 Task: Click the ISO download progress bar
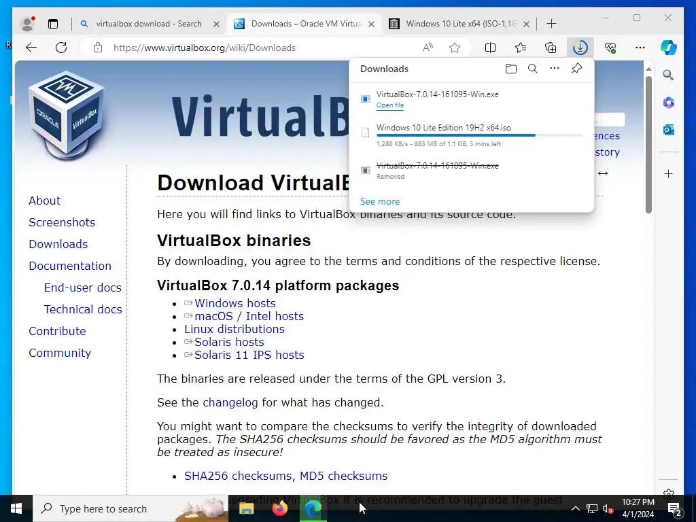[x=479, y=135]
